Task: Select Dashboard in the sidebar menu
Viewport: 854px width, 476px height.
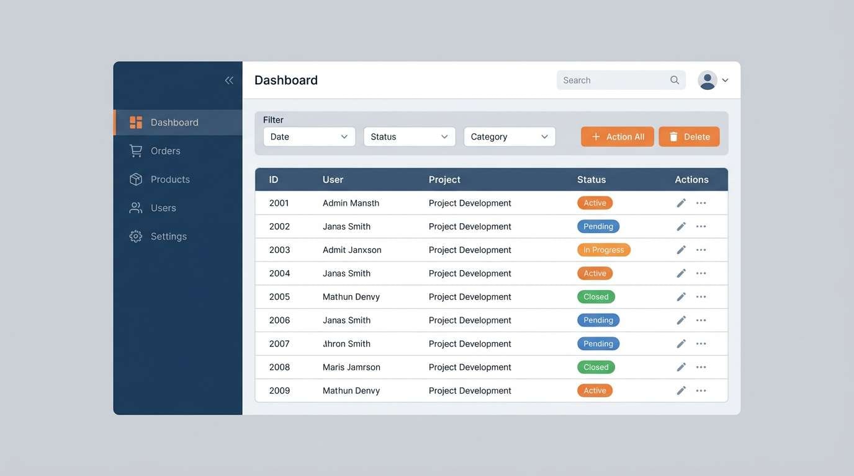Action: tap(174, 121)
